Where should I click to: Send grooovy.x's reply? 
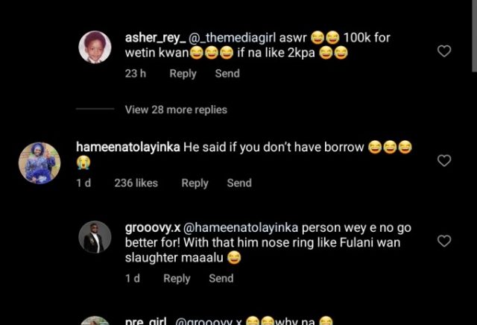pos(221,278)
